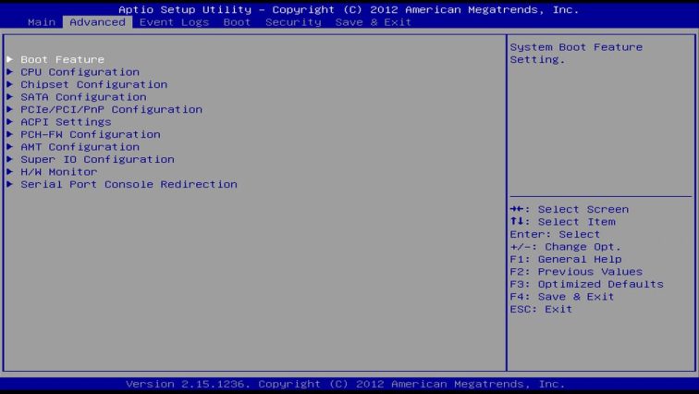Click arrow beside SATA Configuration
The height and width of the screenshot is (394, 699).
pos(10,97)
